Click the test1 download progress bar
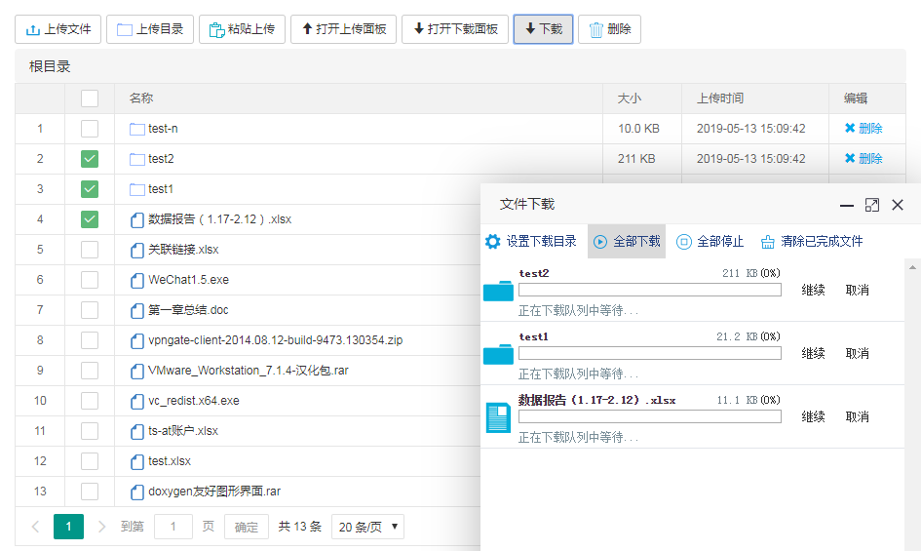 [650, 353]
